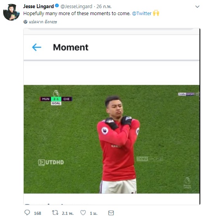Click the verified badge next to Jesse Lingard
203x216 pixels.
[57, 6]
